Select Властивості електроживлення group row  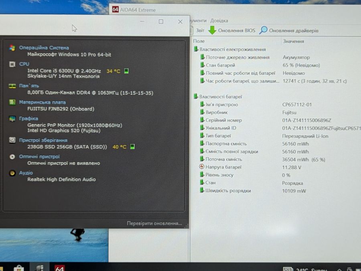click(232, 49)
